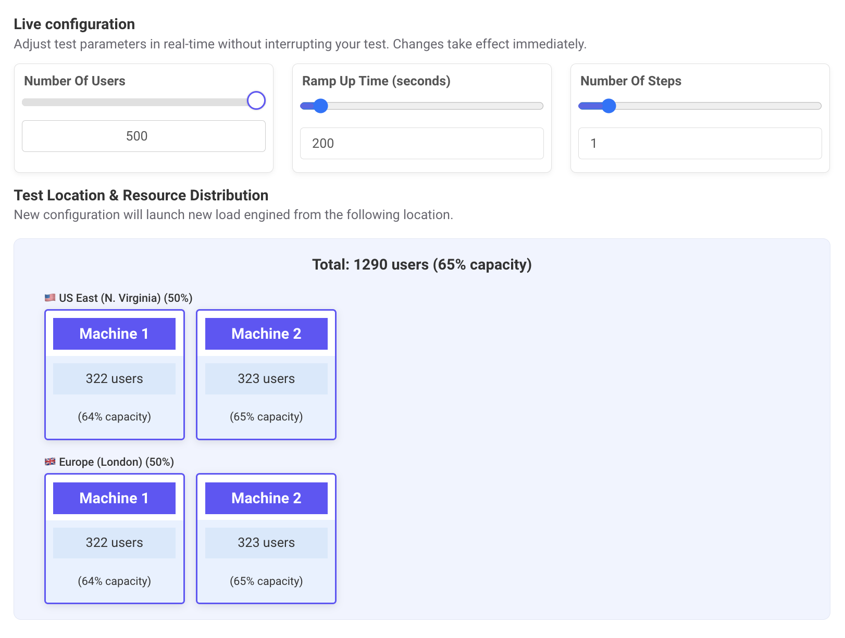Click the Europe (London) location label

coord(116,462)
